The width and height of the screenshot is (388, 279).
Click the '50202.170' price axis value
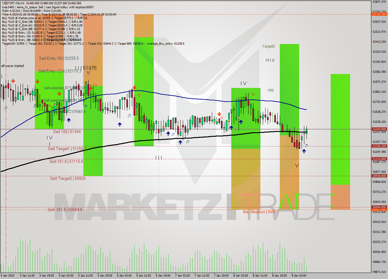379,242
